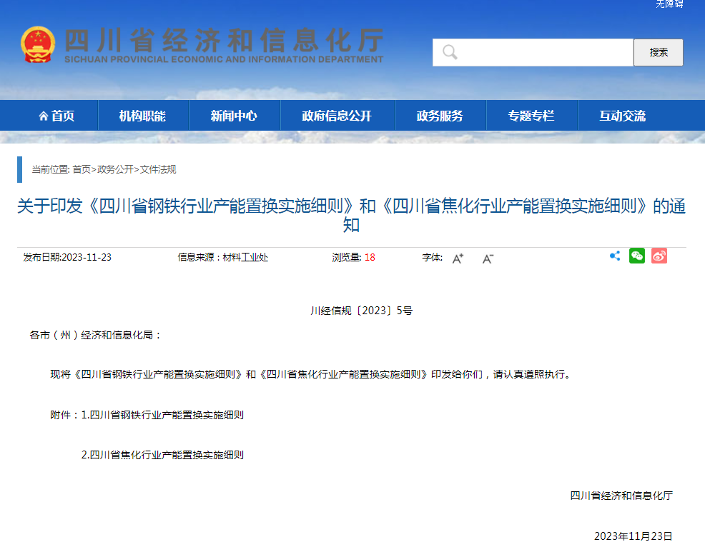Share the article via the WeChat icon
Image resolution: width=705 pixels, height=547 pixels.
point(636,256)
